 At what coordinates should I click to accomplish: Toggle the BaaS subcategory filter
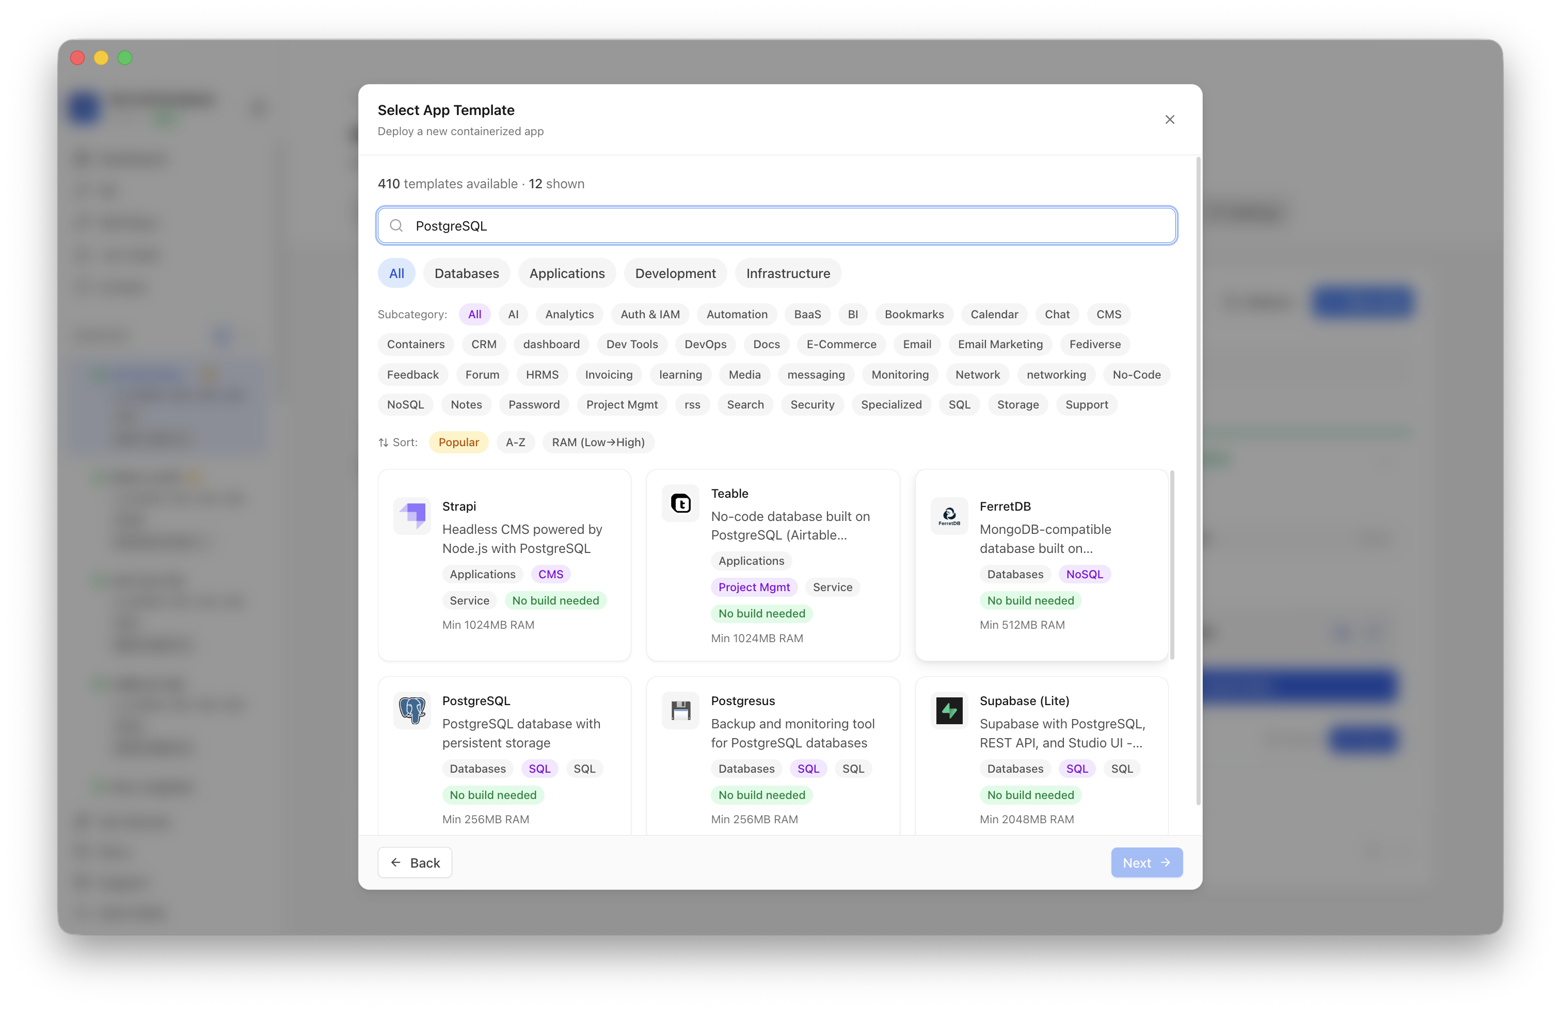807,314
